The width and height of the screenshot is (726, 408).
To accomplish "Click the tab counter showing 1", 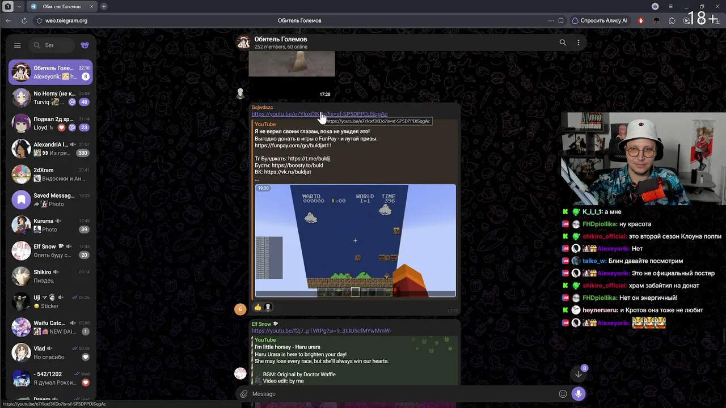I will 8,6.
